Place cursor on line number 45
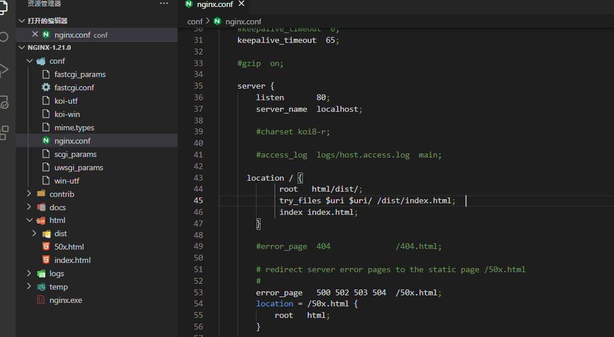Viewport: 614px width, 337px height. 198,200
